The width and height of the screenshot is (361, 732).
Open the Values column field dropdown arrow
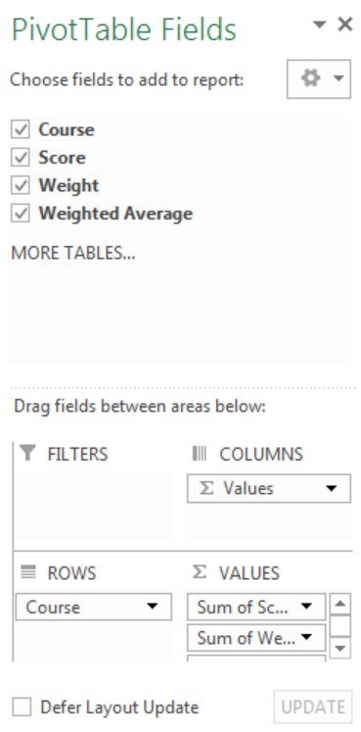coord(332,488)
